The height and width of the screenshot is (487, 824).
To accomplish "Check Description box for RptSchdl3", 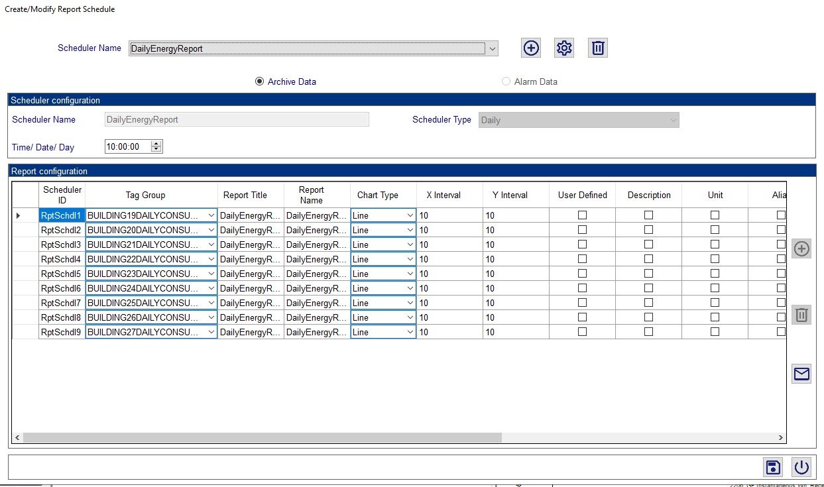I will (x=648, y=244).
